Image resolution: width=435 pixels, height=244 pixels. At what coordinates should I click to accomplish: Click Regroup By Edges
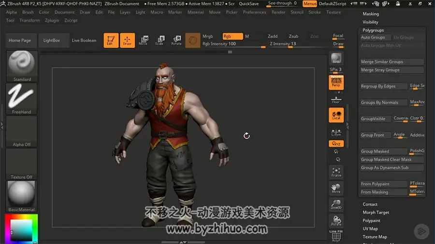click(383, 86)
